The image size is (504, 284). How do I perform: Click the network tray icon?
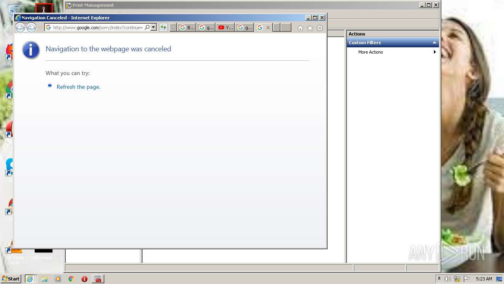click(457, 279)
